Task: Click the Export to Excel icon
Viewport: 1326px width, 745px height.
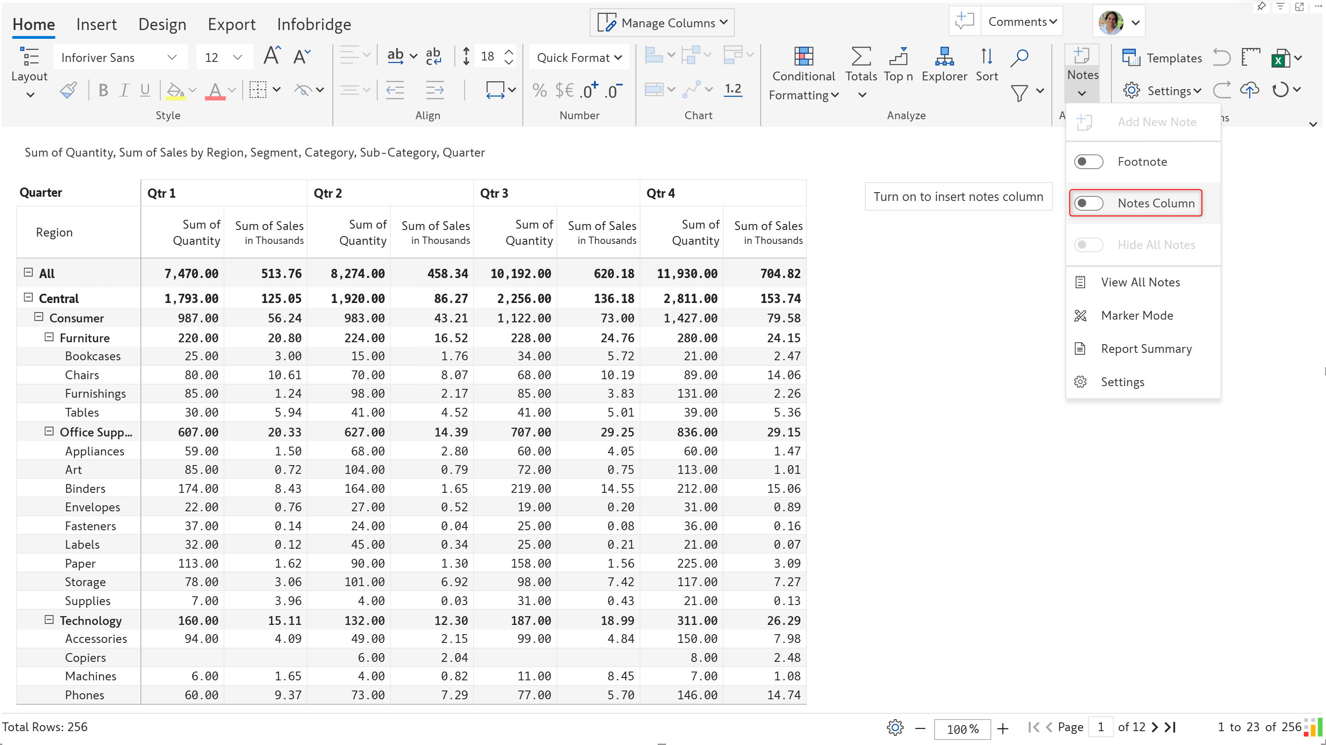Action: (1281, 58)
